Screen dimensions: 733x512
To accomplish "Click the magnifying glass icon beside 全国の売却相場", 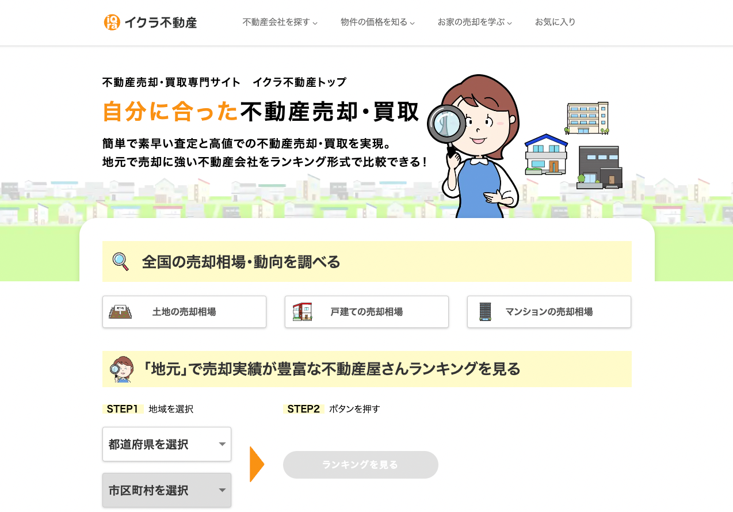I will click(120, 262).
